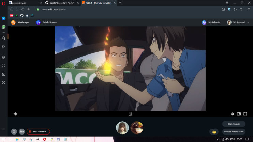The height and width of the screenshot is (142, 253).
Task: Switch to picture-in-picture view icon
Action: tap(239, 114)
